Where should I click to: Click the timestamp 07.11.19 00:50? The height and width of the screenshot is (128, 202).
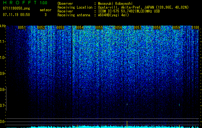click(16, 15)
